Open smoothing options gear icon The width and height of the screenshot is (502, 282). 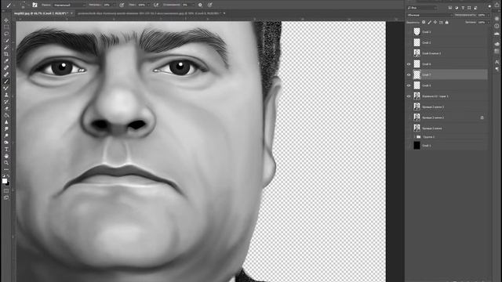[x=200, y=5]
